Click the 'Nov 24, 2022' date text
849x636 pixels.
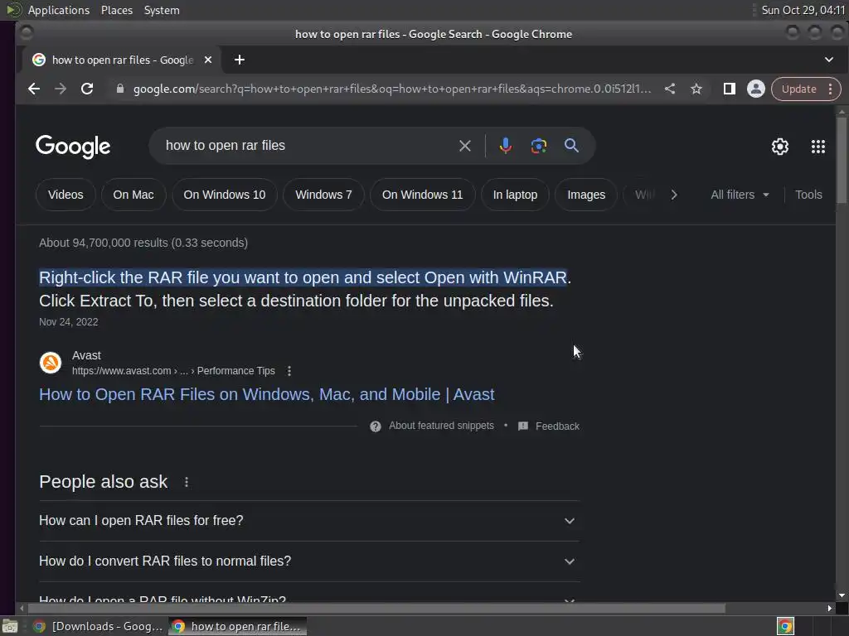click(x=69, y=322)
